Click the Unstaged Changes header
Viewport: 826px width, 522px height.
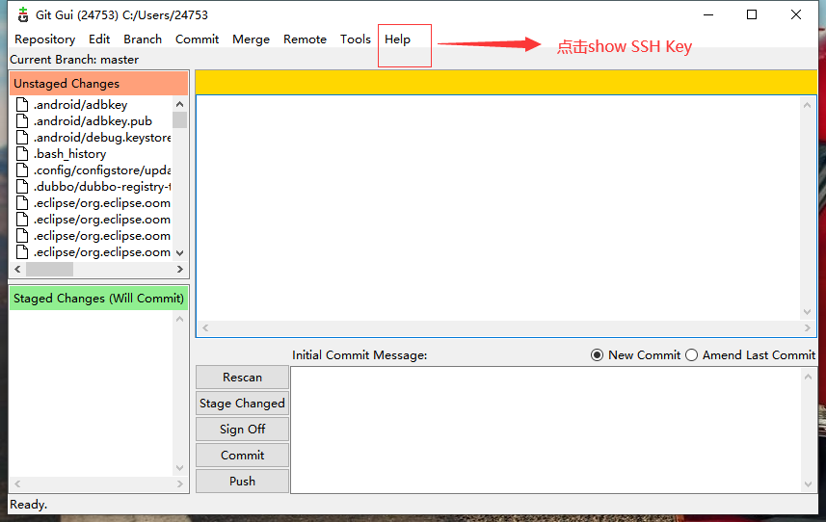98,83
